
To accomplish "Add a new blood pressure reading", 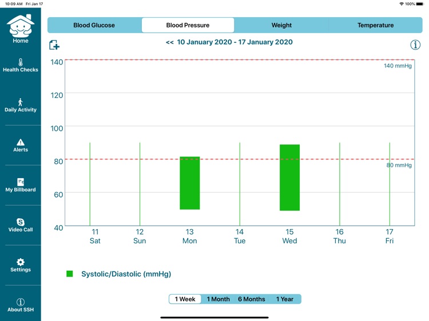I will (54, 45).
